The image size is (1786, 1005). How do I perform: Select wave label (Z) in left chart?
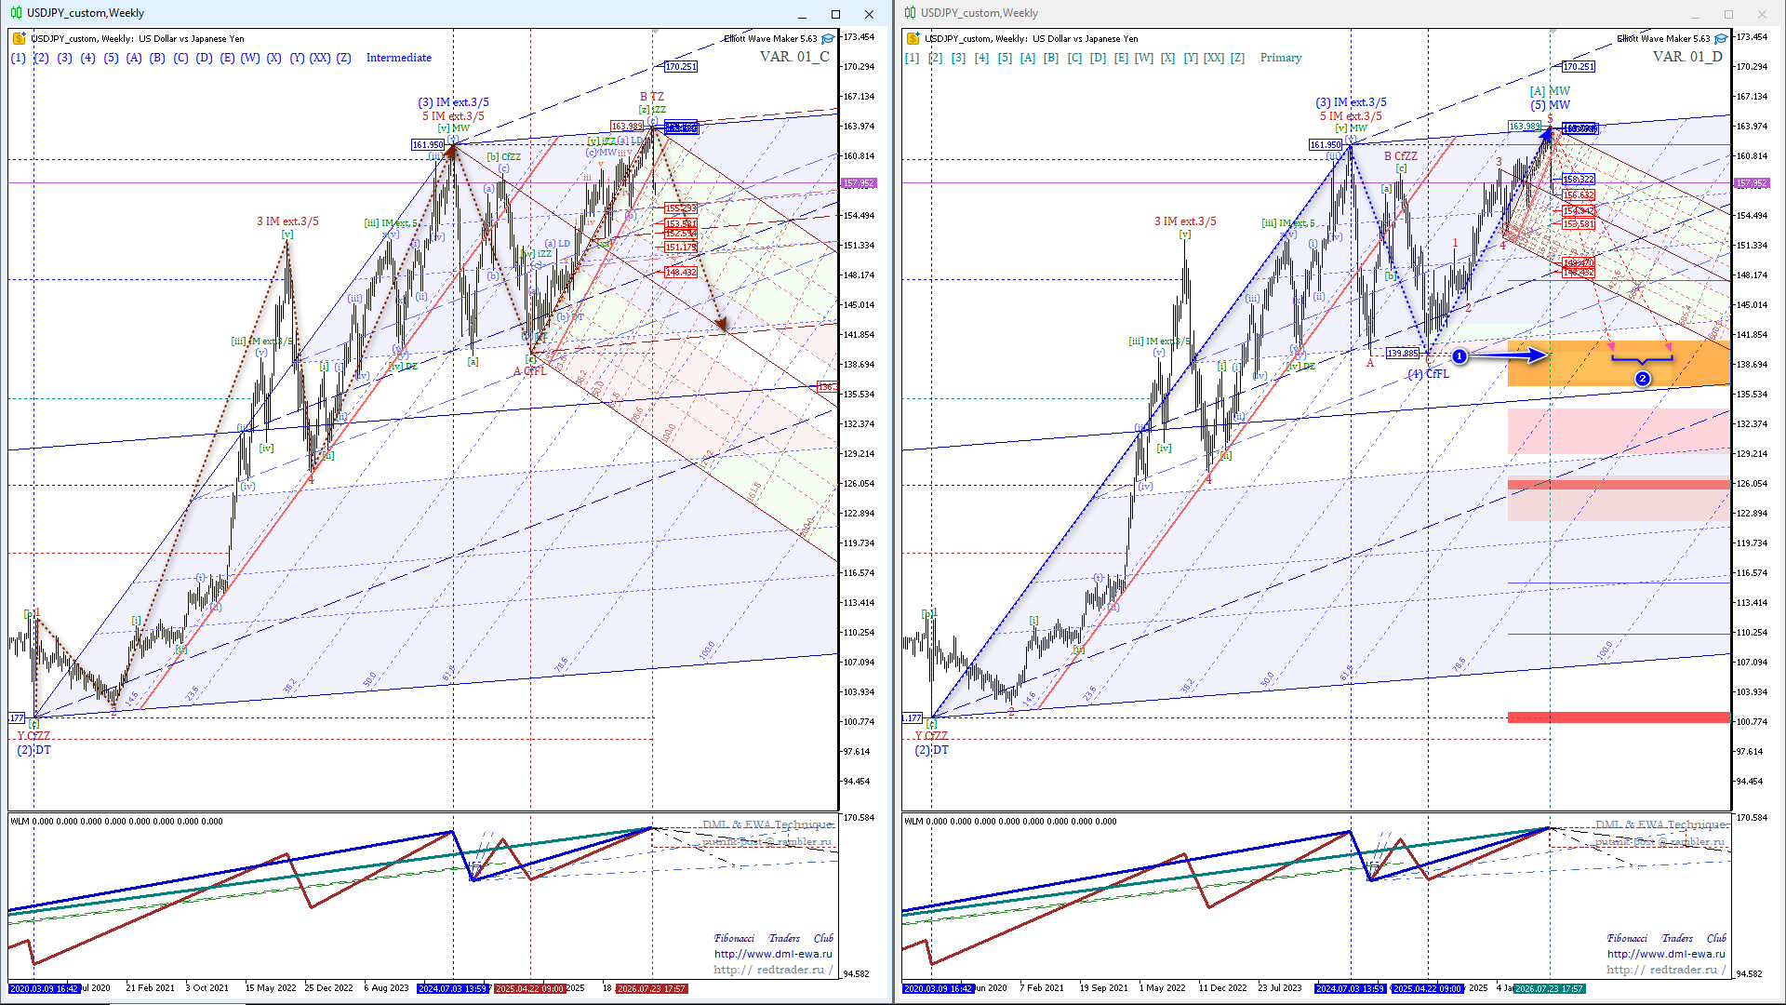click(344, 58)
